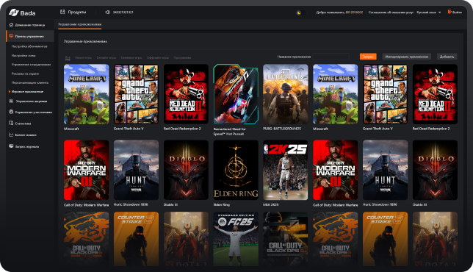Screen dimensions: 473x272
Task: Open Статистика from the sidebar
Action: click(23, 124)
